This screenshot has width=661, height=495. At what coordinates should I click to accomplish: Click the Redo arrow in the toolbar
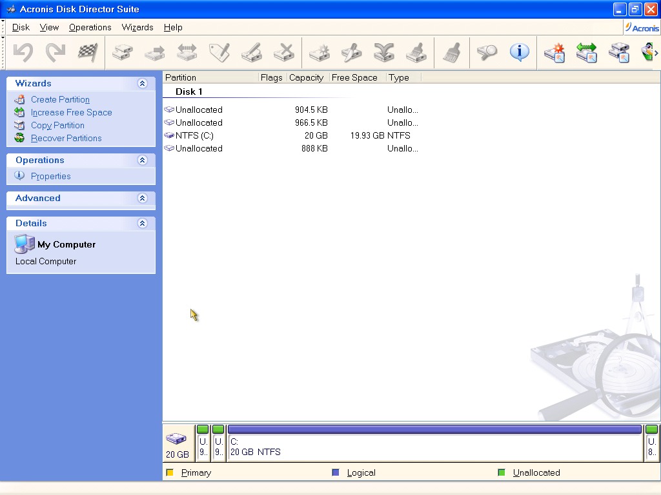[x=56, y=53]
